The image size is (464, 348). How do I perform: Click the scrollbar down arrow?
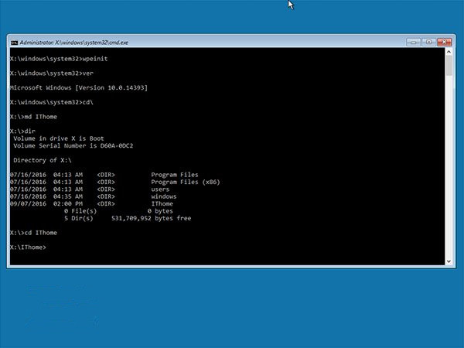pyautogui.click(x=449, y=261)
